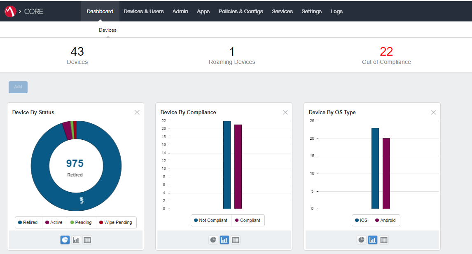Open Policies & Configs
The height and width of the screenshot is (254, 472).
(241, 11)
